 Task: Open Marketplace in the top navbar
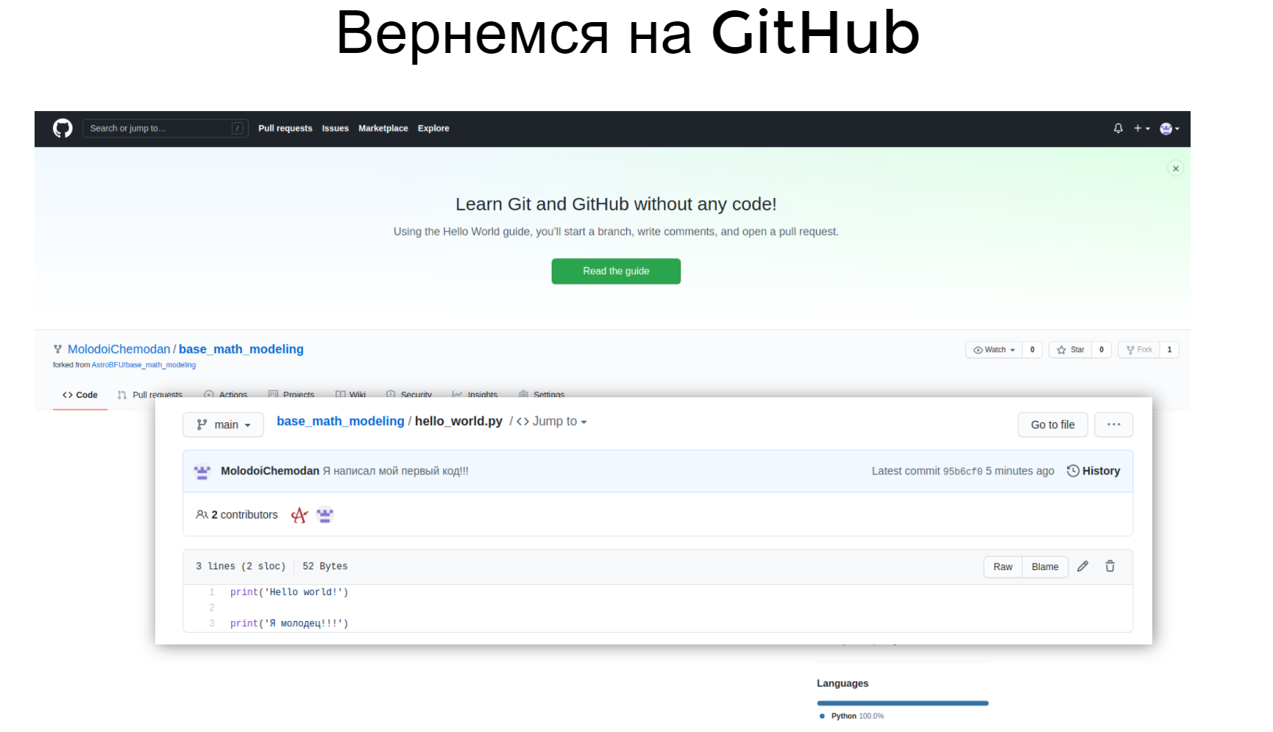pos(383,128)
